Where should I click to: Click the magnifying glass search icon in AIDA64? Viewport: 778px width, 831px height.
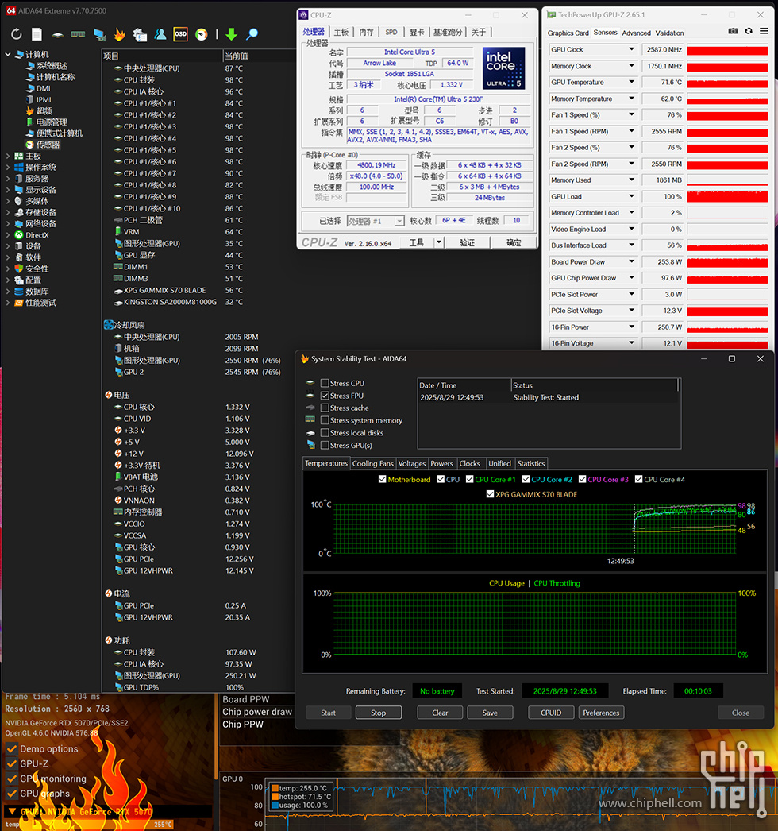pyautogui.click(x=252, y=34)
